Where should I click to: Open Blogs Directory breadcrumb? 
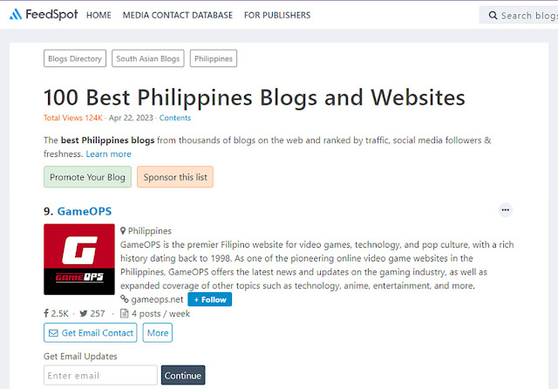75,58
